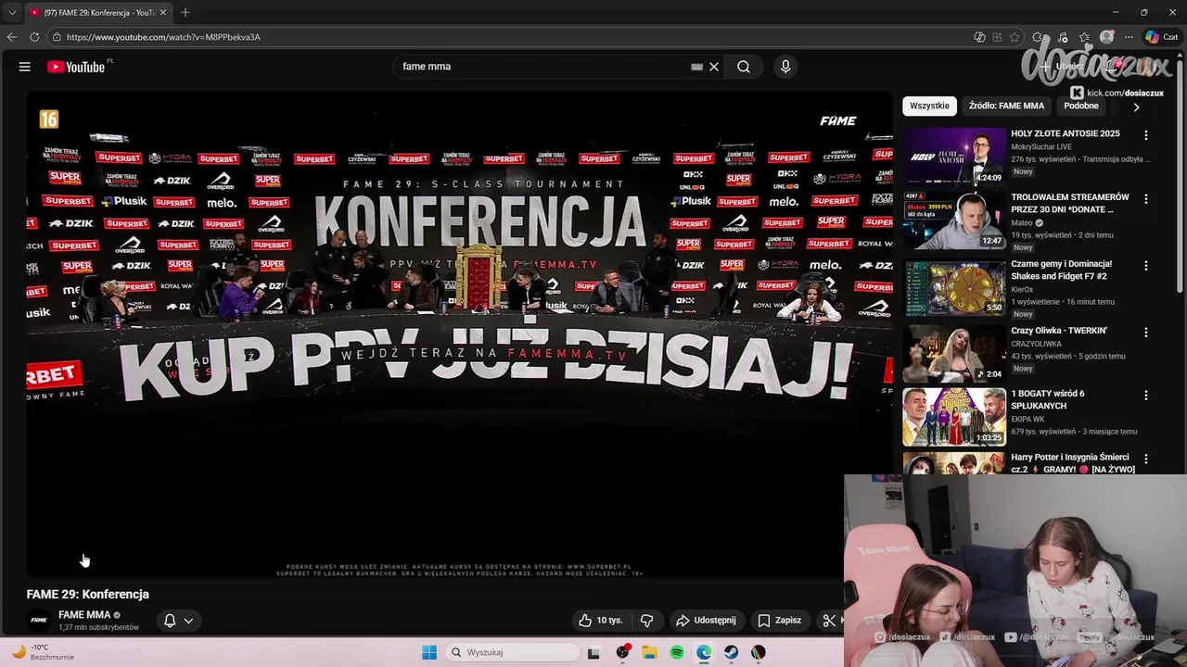Click in the YouTube search field
This screenshot has height=667, width=1187.
(542, 67)
